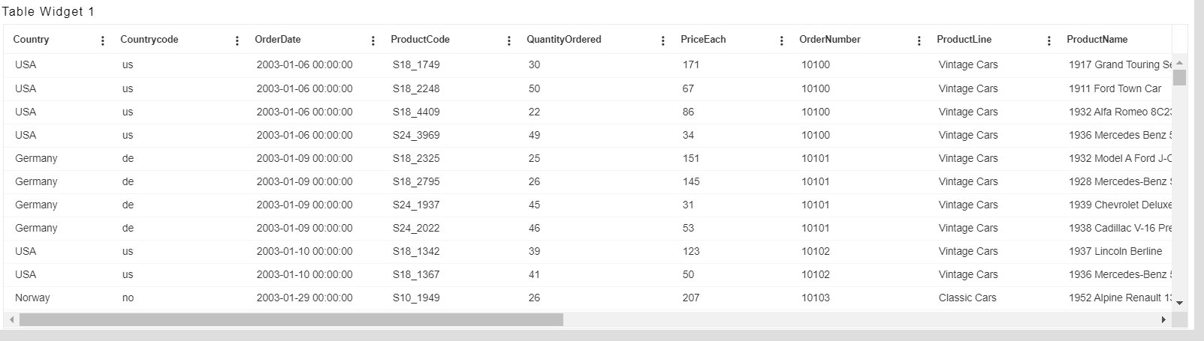The image size is (1204, 341).
Task: Open the QuantityOrdered column options icon
Action: 662,40
